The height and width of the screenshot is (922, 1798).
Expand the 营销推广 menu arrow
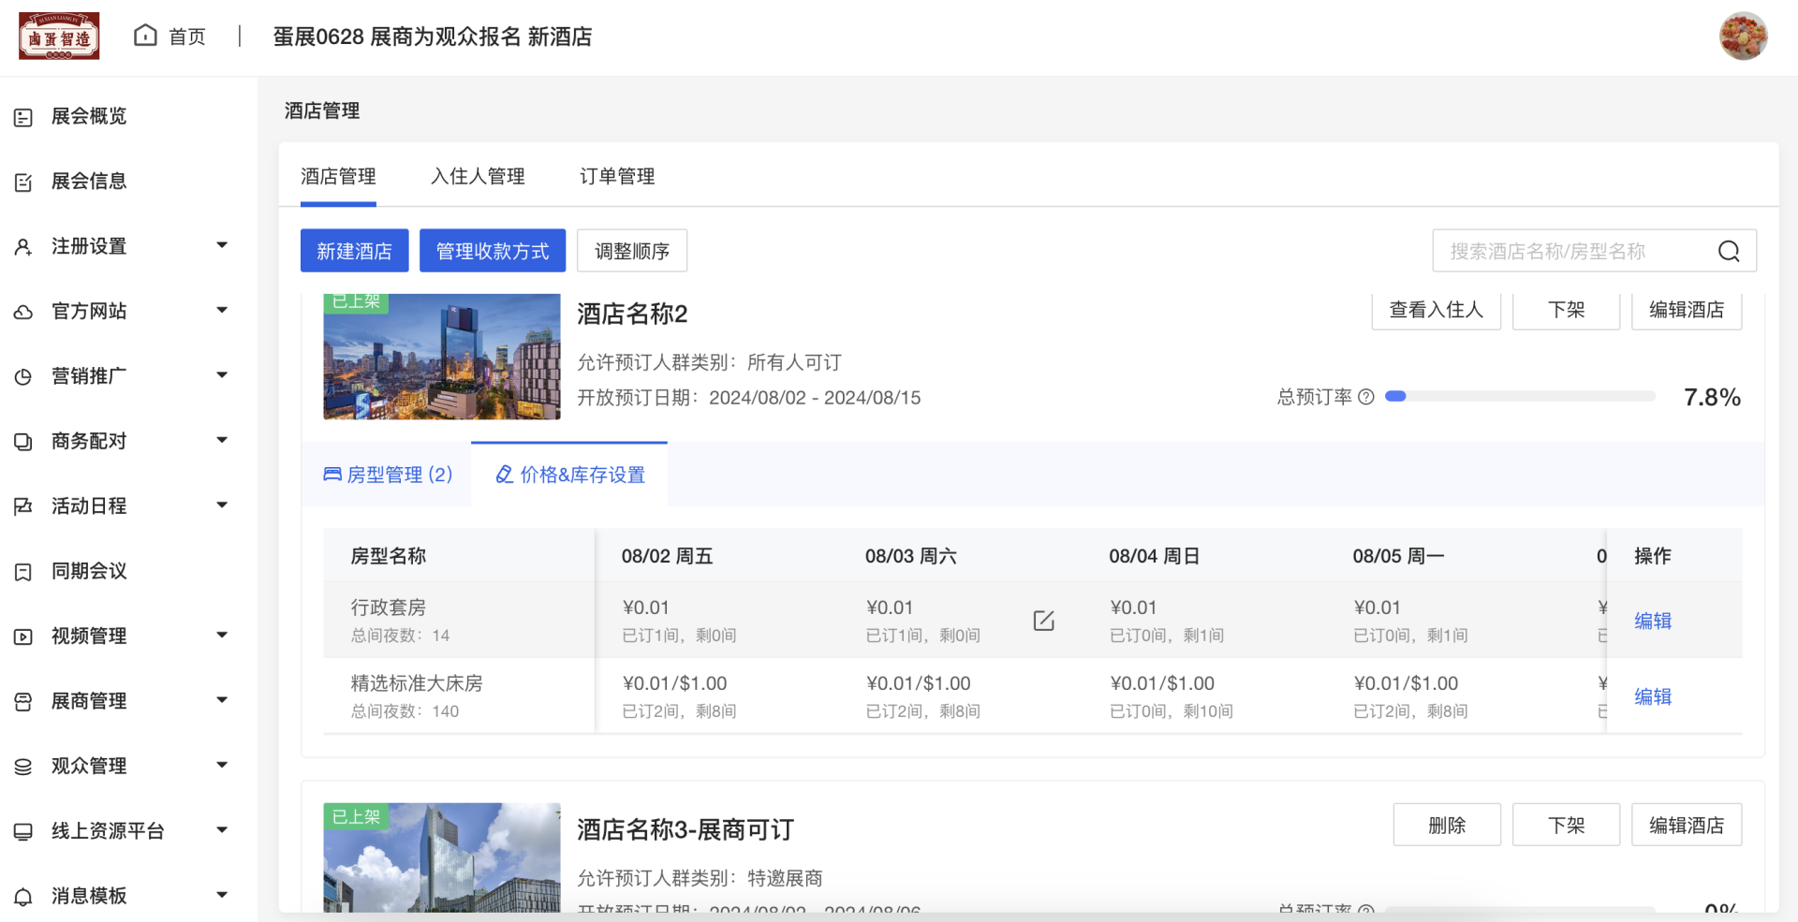tap(222, 375)
